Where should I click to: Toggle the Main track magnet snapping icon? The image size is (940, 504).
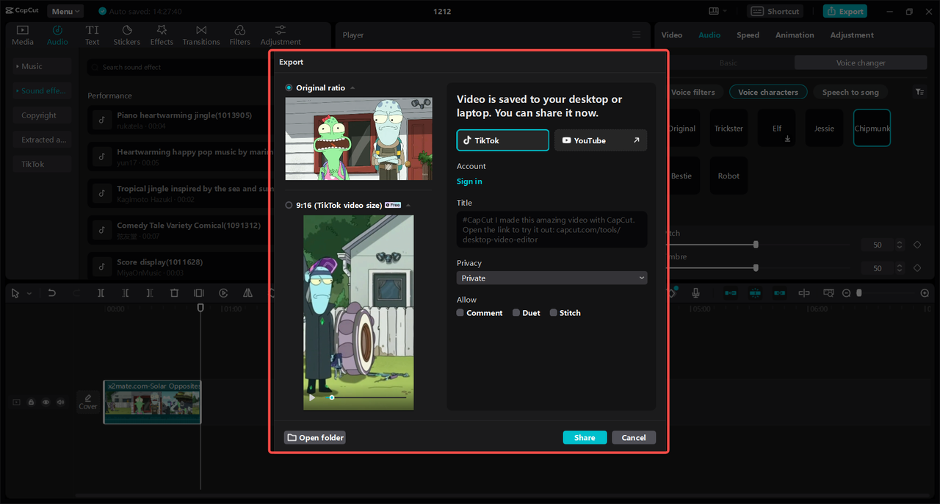[x=731, y=292]
